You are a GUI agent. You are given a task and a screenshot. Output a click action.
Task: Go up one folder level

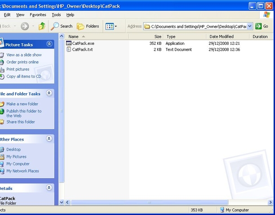(42, 26)
